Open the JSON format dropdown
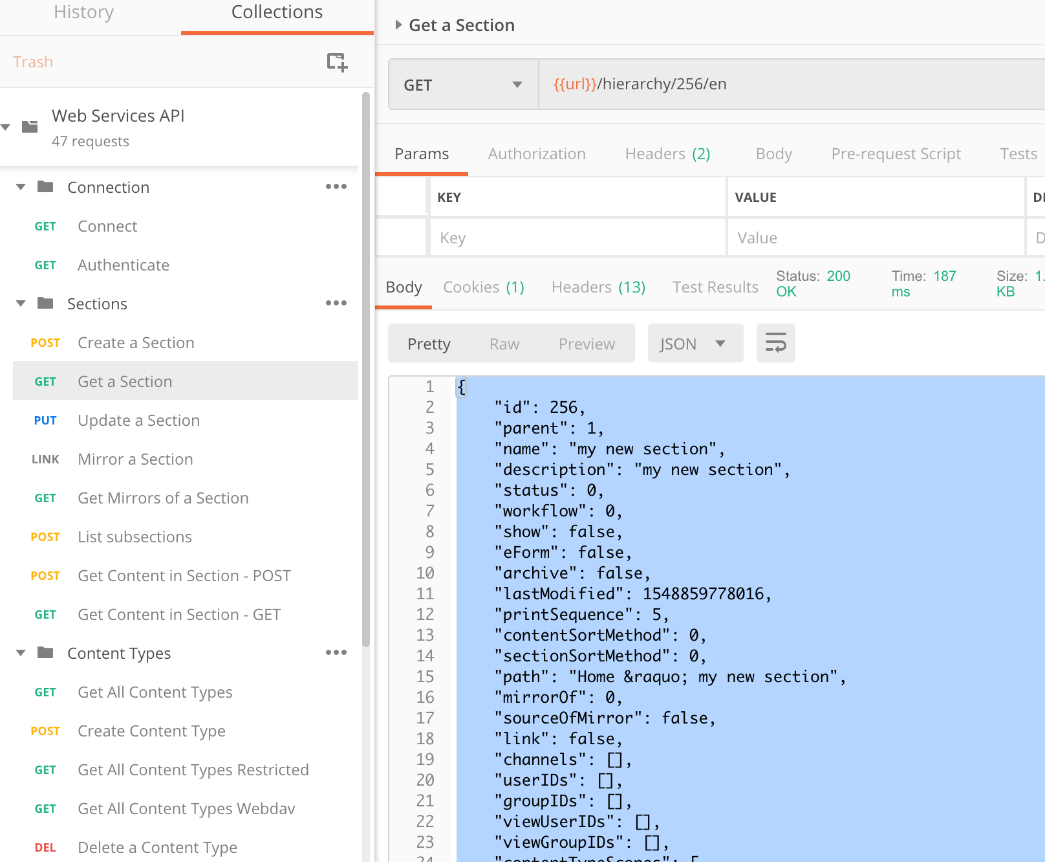The image size is (1045, 862). [695, 344]
